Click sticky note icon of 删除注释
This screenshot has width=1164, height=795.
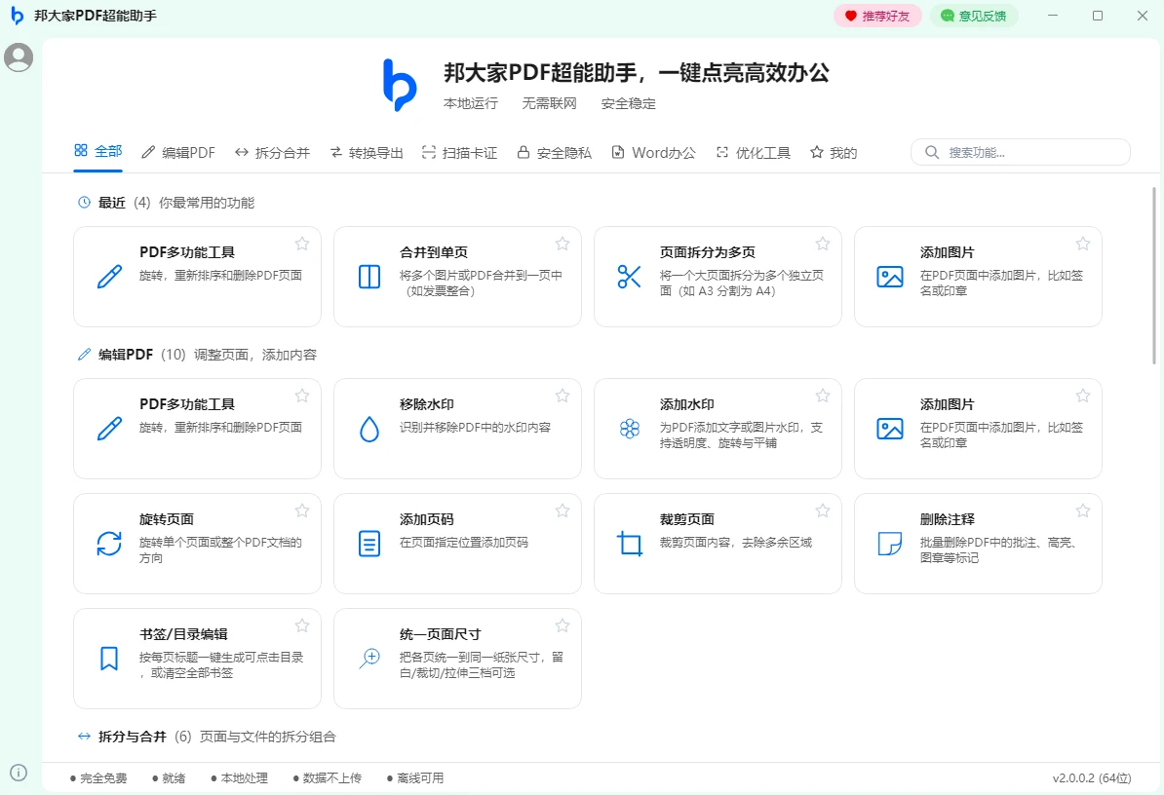tap(890, 544)
